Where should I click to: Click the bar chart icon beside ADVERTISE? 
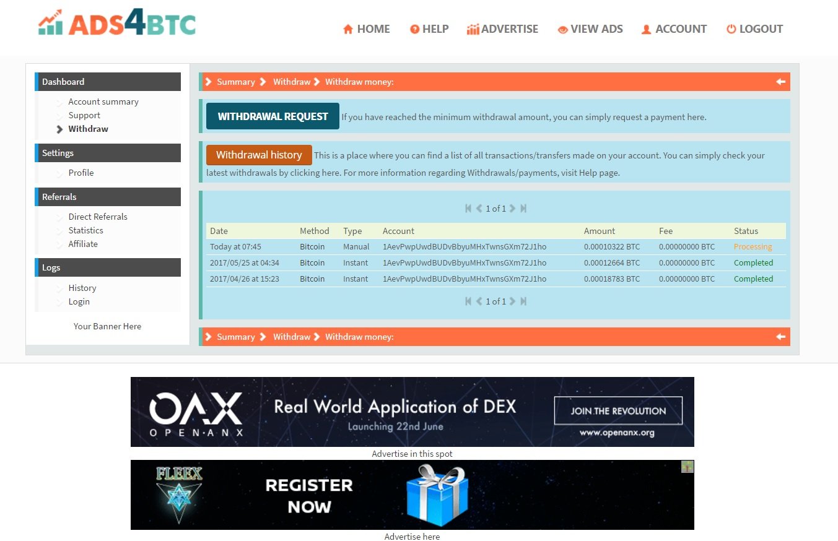click(473, 29)
